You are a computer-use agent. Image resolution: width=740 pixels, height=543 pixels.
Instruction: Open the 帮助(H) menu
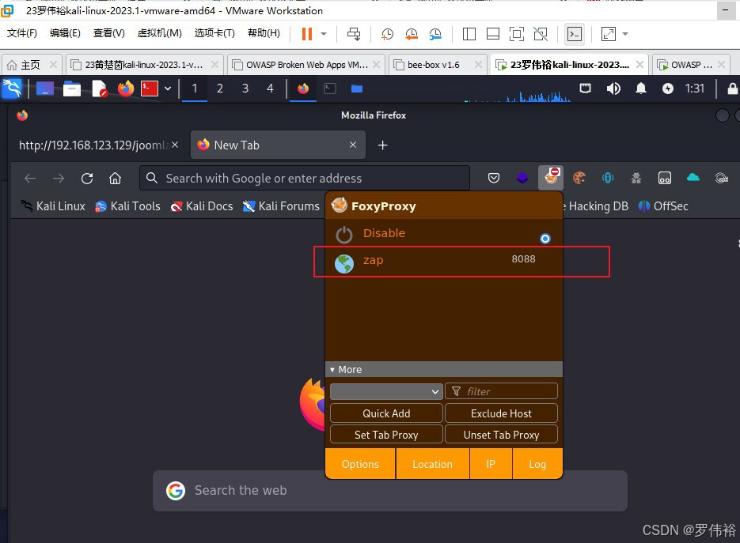(264, 33)
